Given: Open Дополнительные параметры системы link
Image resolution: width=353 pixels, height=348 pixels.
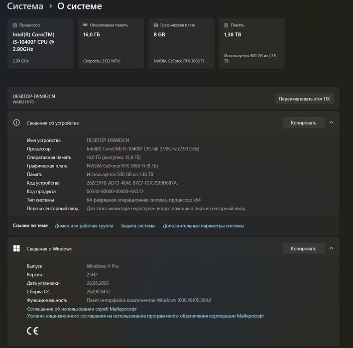Looking at the screenshot, I should coord(203,226).
